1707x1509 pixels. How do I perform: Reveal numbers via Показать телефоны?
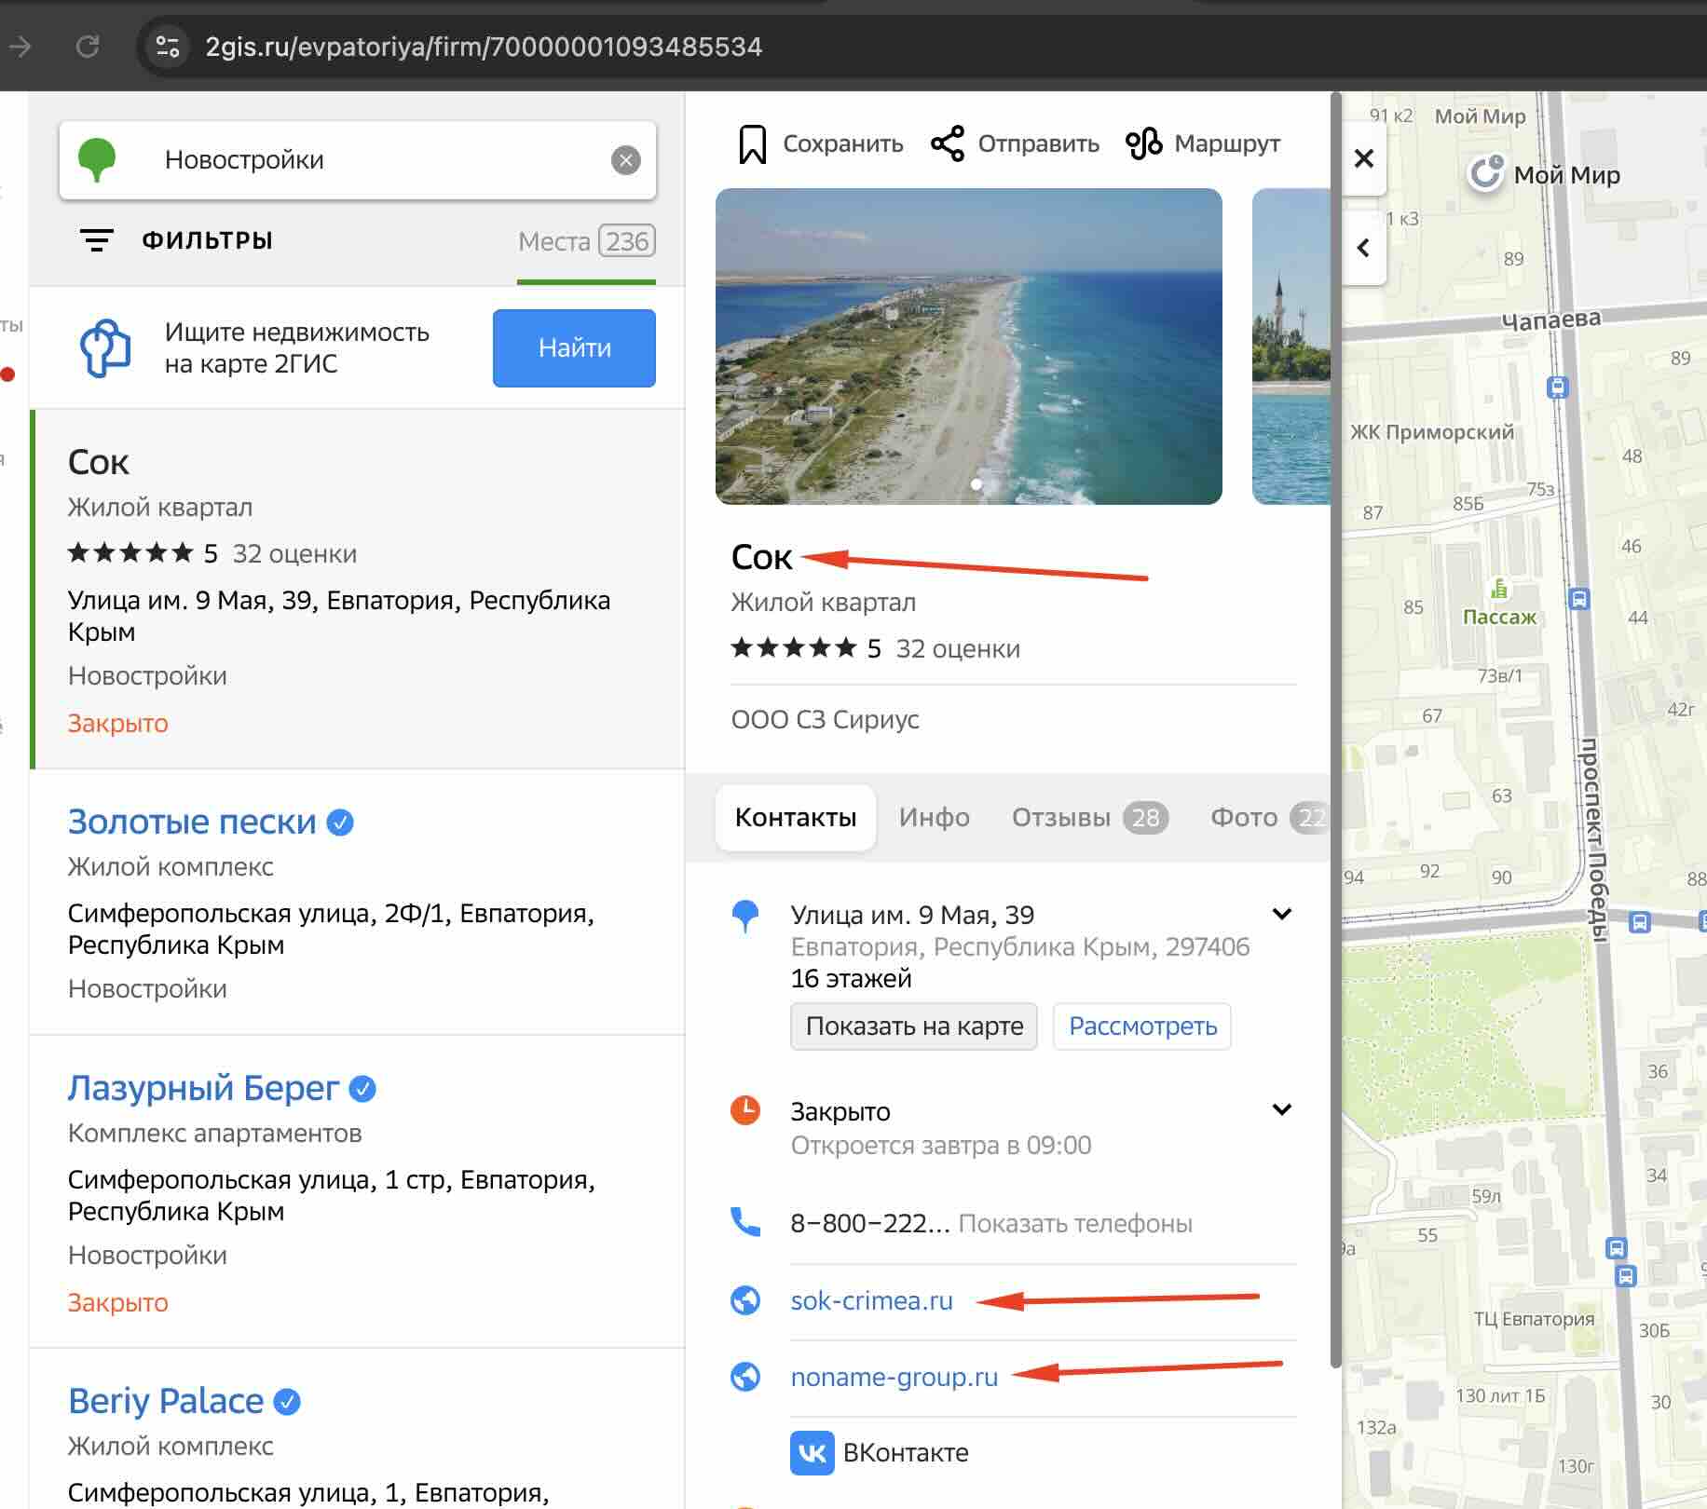point(1075,1223)
